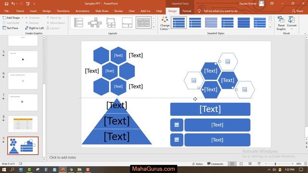Click Click to add notes area
The width and height of the screenshot is (308, 173).
point(63,157)
